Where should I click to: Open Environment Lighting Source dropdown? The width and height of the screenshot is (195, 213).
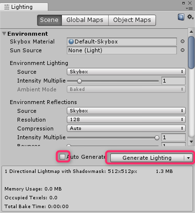coord(126,72)
